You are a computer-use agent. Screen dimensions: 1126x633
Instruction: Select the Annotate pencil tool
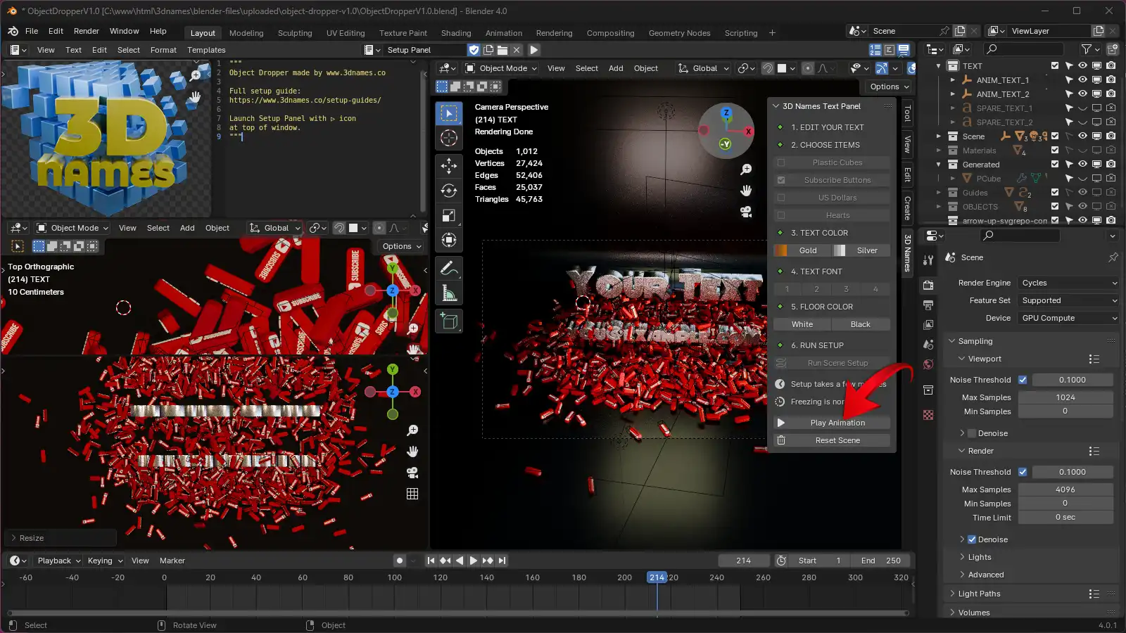tap(449, 268)
